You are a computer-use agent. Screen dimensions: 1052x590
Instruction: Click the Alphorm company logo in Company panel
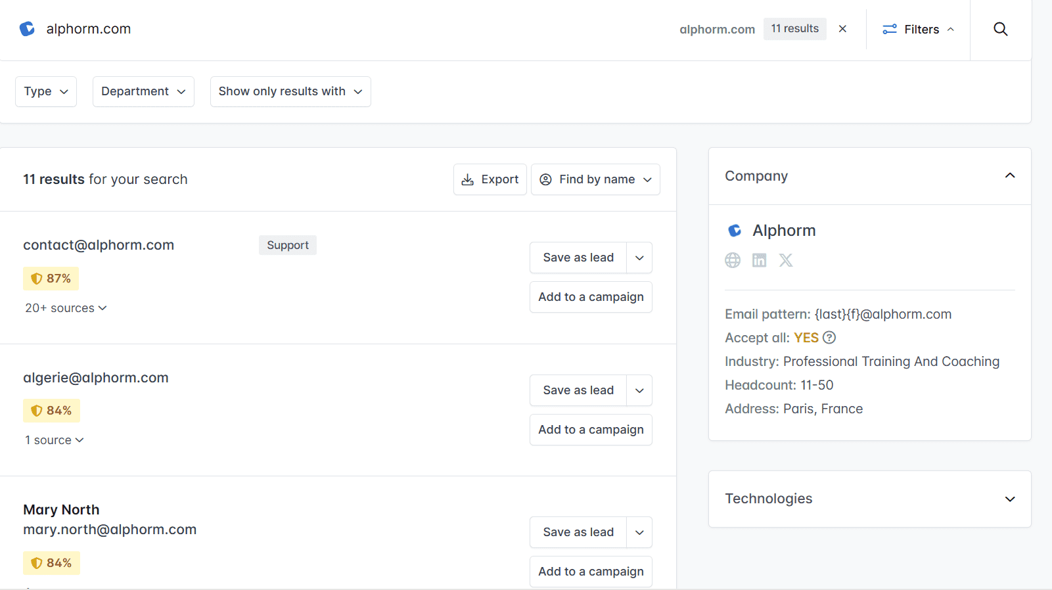click(735, 231)
